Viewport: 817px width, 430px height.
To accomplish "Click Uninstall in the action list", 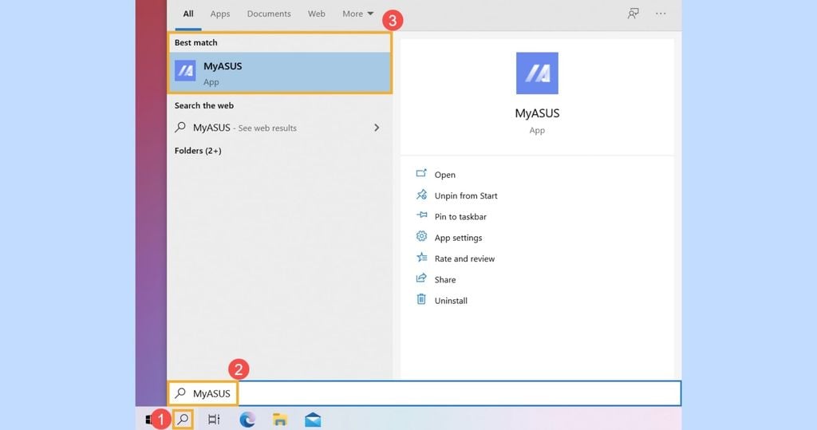I will coord(451,301).
